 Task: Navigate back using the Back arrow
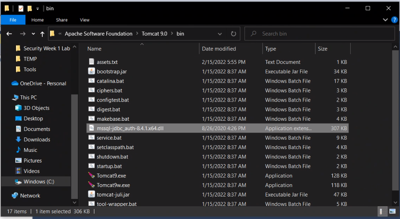coord(9,34)
